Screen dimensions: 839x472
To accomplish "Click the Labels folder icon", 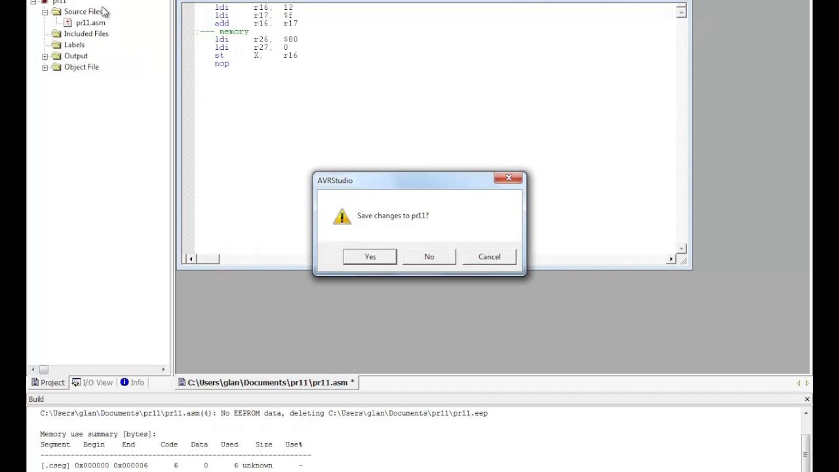I will tap(56, 45).
